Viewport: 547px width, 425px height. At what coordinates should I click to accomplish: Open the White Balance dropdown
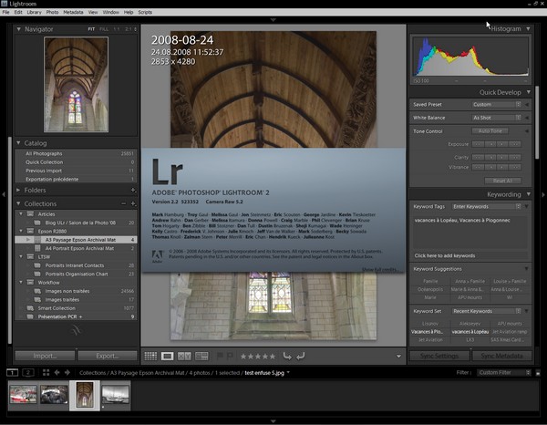pos(497,118)
